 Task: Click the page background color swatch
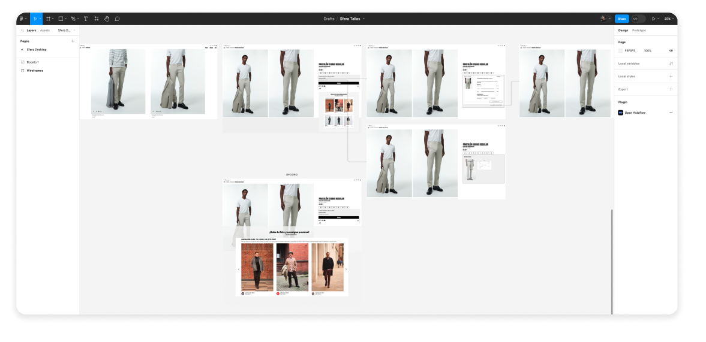click(621, 50)
